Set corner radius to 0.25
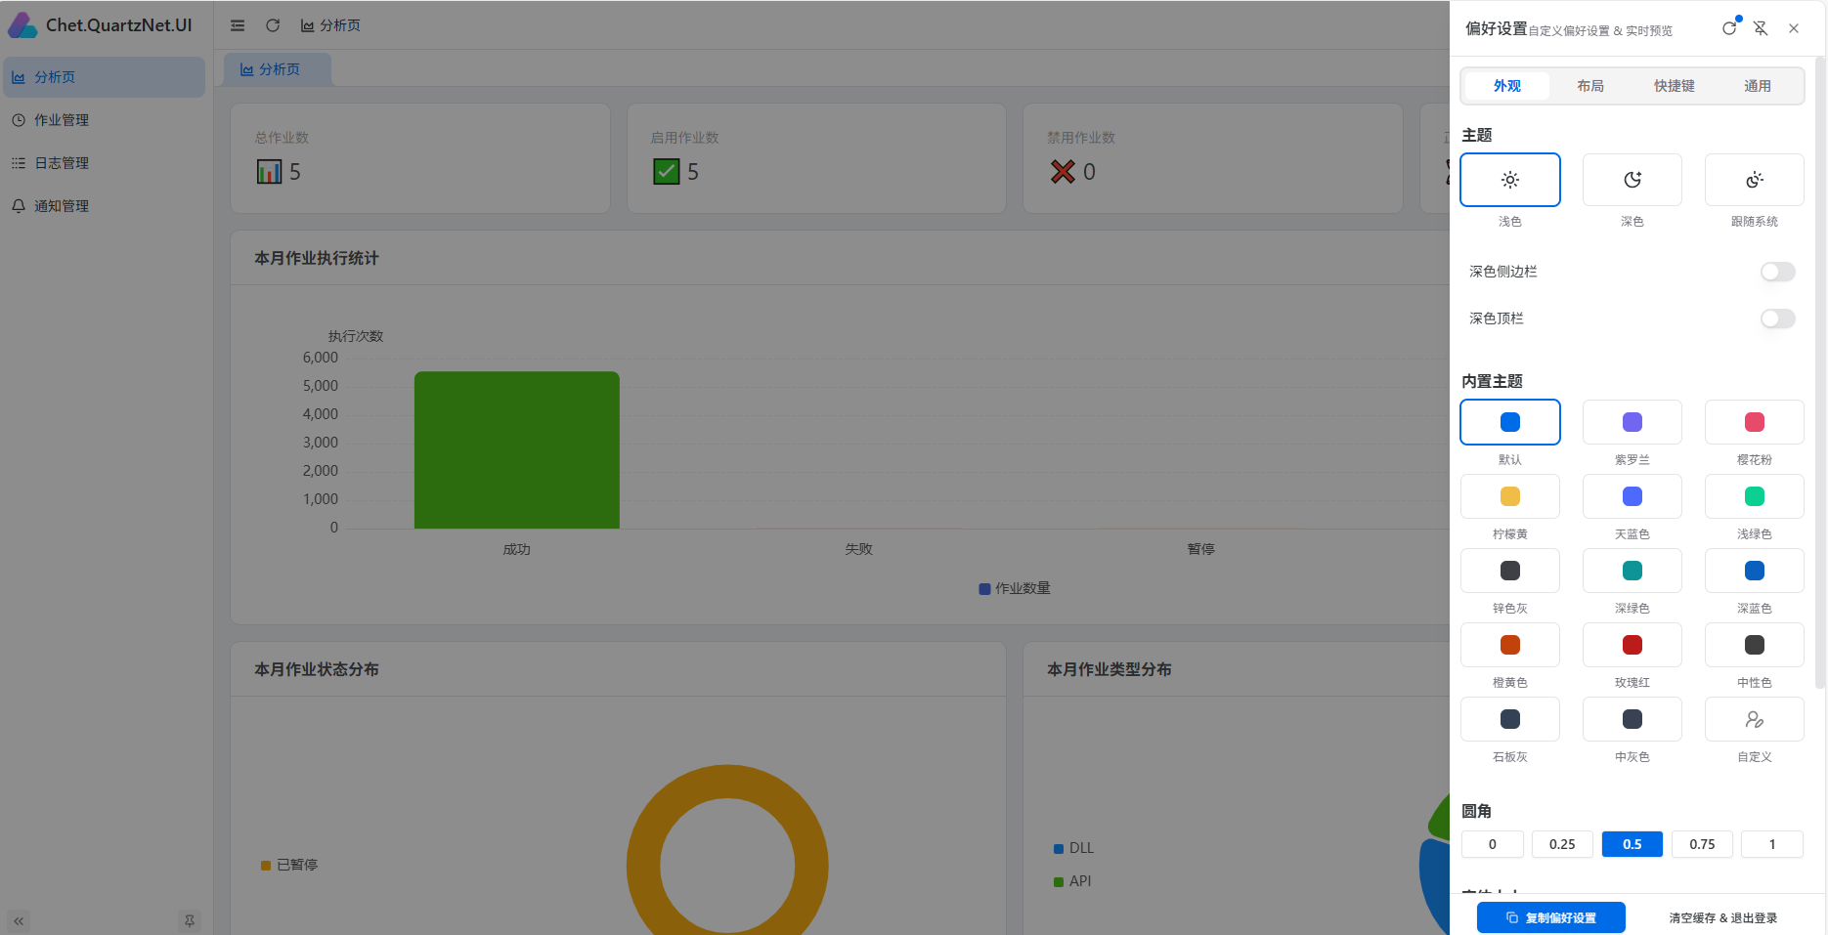The image size is (1828, 935). click(1562, 844)
